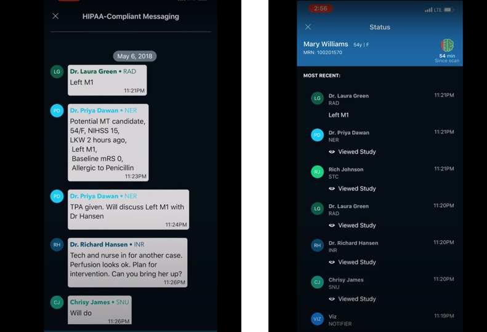Tap the PD avatar beside Potential MT candidate message

[57, 111]
